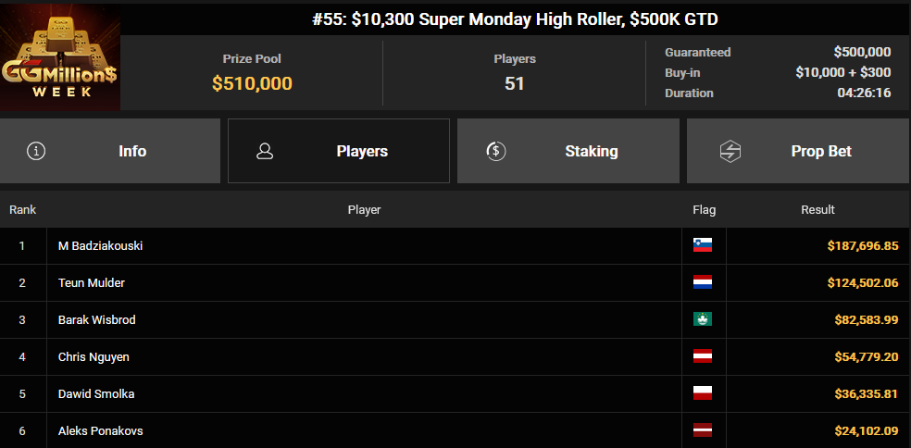911x448 pixels.
Task: Click the Info tab's circled i icon
Action: click(36, 151)
